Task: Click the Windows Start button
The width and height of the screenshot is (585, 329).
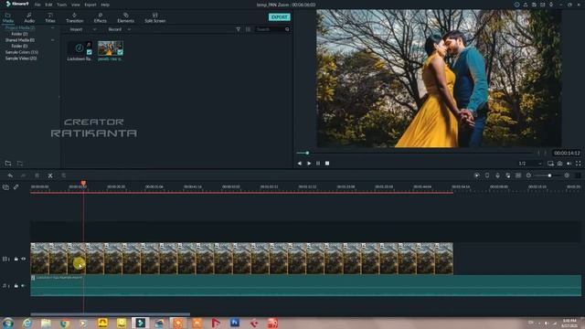Action: tap(8, 323)
